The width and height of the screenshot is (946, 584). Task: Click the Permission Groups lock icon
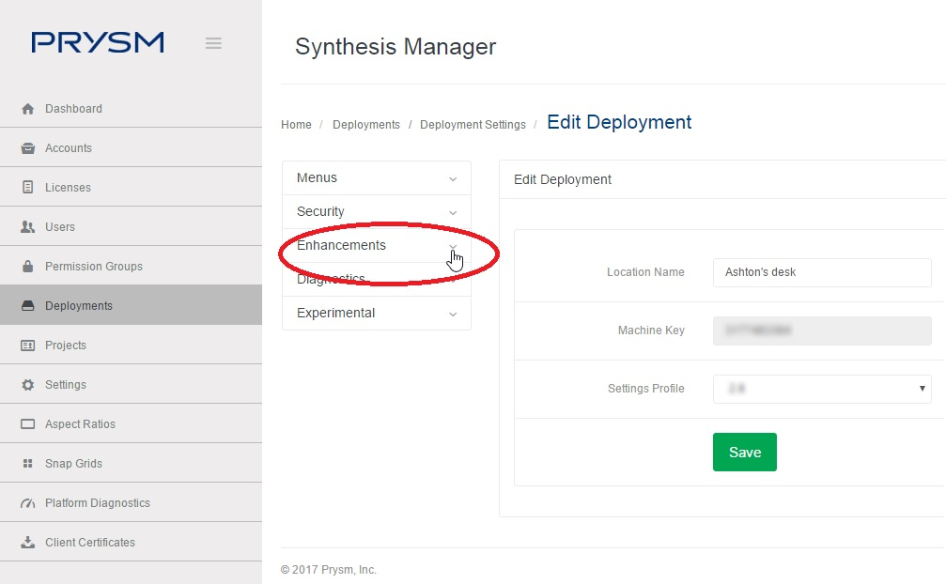[28, 266]
